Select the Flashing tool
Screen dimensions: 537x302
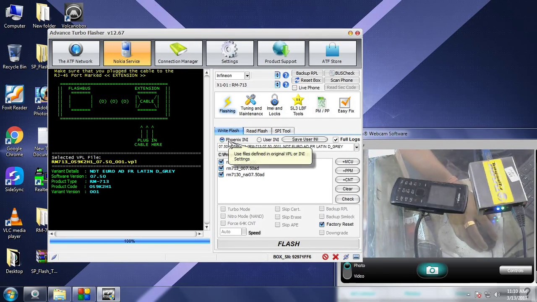tap(227, 105)
